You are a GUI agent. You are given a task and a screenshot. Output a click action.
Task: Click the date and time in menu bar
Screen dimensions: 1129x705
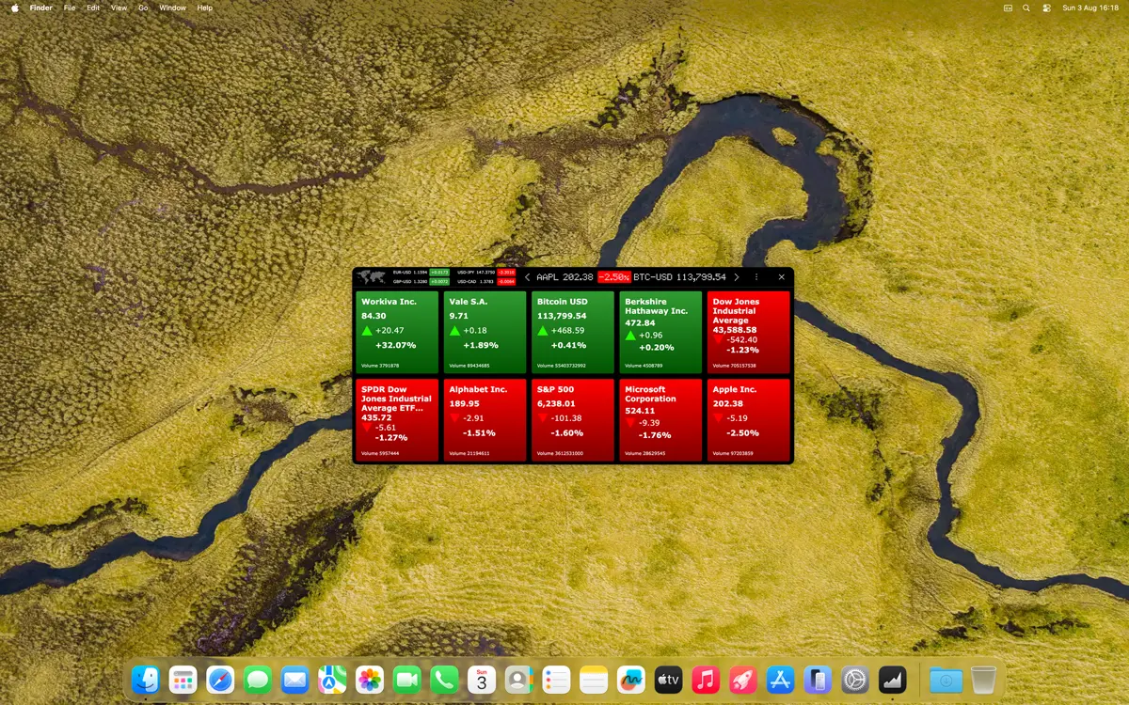tap(1090, 8)
